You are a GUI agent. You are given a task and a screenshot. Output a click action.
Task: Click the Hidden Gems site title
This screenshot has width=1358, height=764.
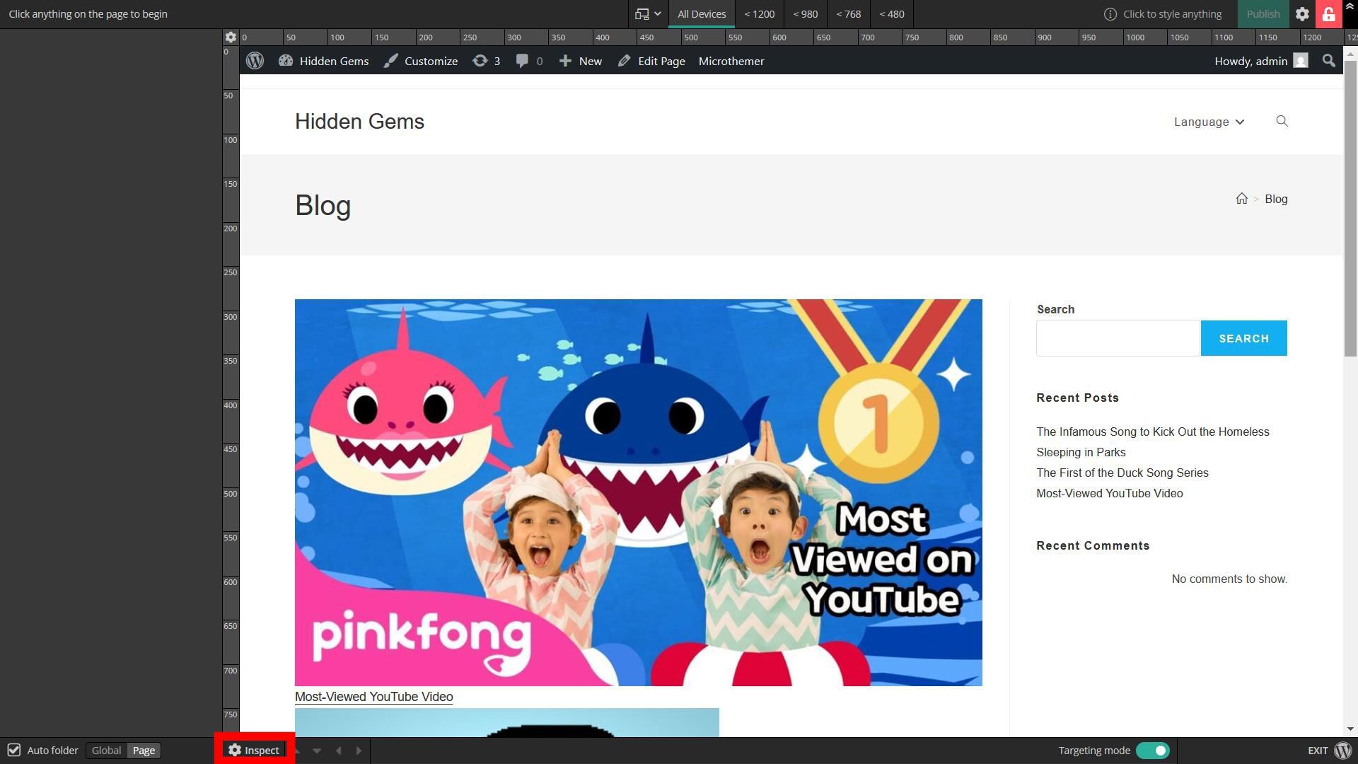click(359, 122)
